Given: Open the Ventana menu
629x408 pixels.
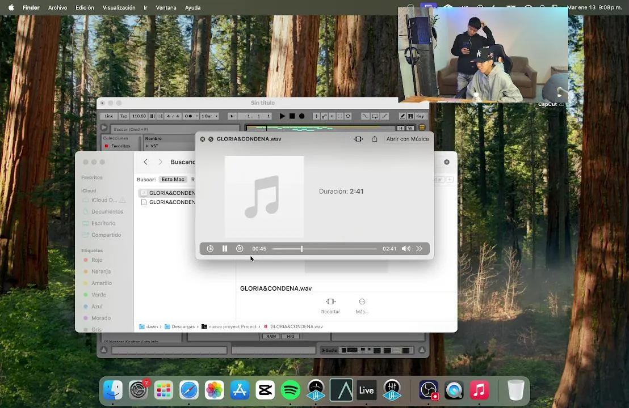Looking at the screenshot, I should (x=166, y=7).
